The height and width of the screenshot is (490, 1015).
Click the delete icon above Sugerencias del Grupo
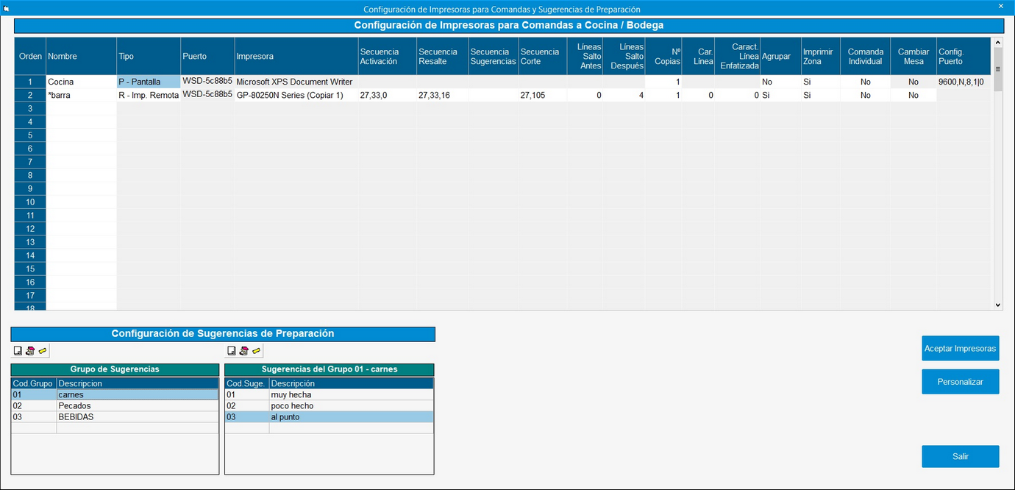pyautogui.click(x=243, y=351)
